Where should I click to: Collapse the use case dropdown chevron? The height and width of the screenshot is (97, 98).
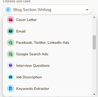[87, 10]
